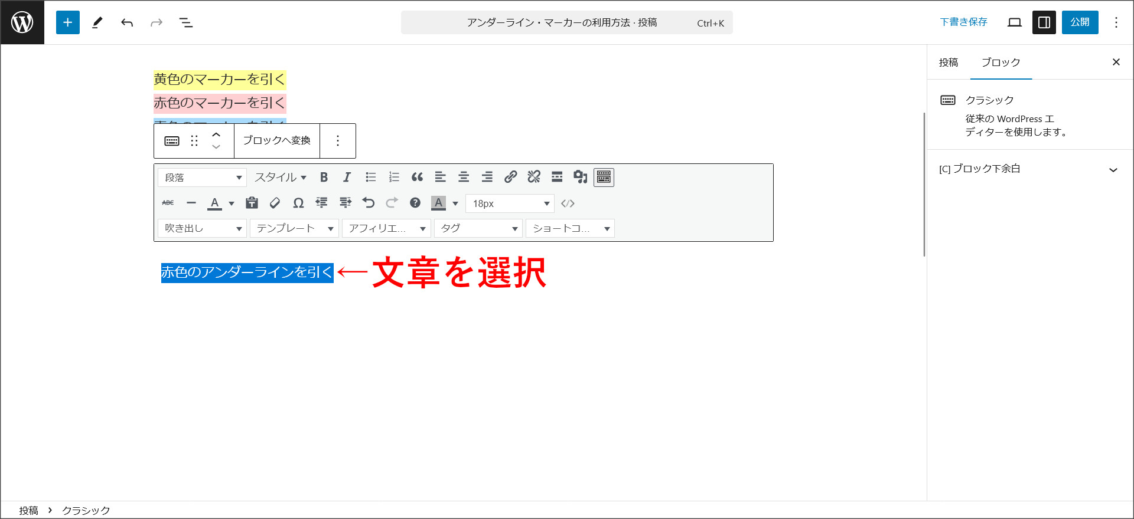Click ブロックへ変換 button
The image size is (1134, 519).
click(277, 141)
